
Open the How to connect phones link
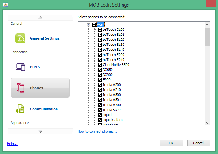point(97,131)
